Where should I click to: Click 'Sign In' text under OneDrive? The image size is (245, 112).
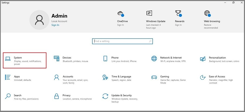(x=120, y=25)
